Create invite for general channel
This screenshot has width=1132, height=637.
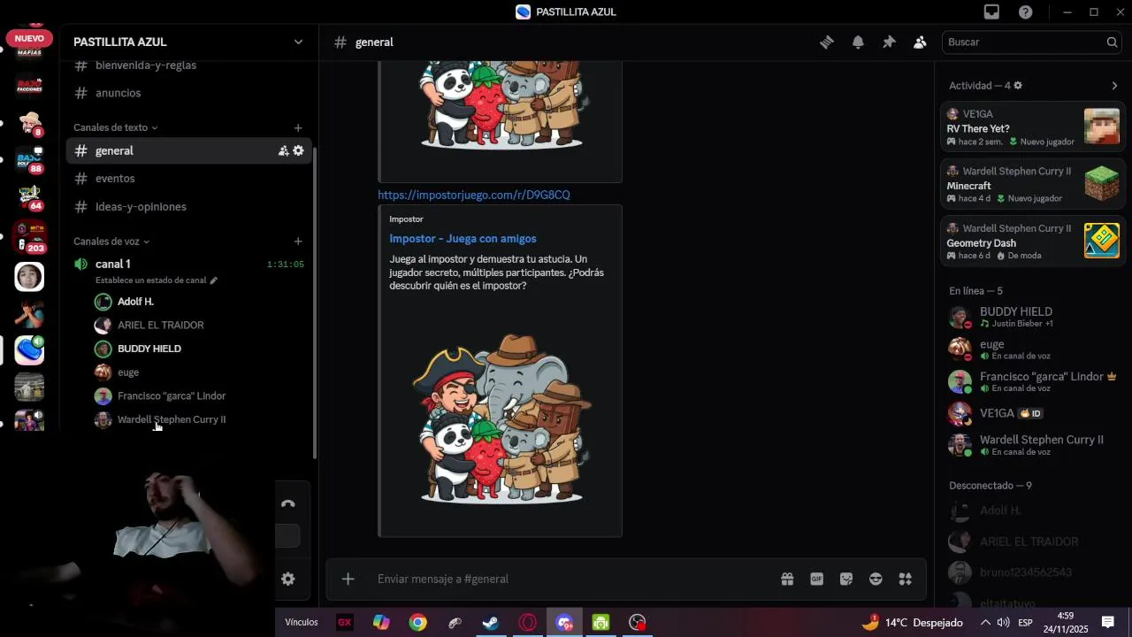coord(283,150)
